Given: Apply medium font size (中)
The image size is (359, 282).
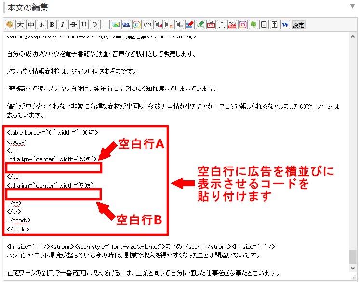Looking at the screenshot, I should [31, 25].
